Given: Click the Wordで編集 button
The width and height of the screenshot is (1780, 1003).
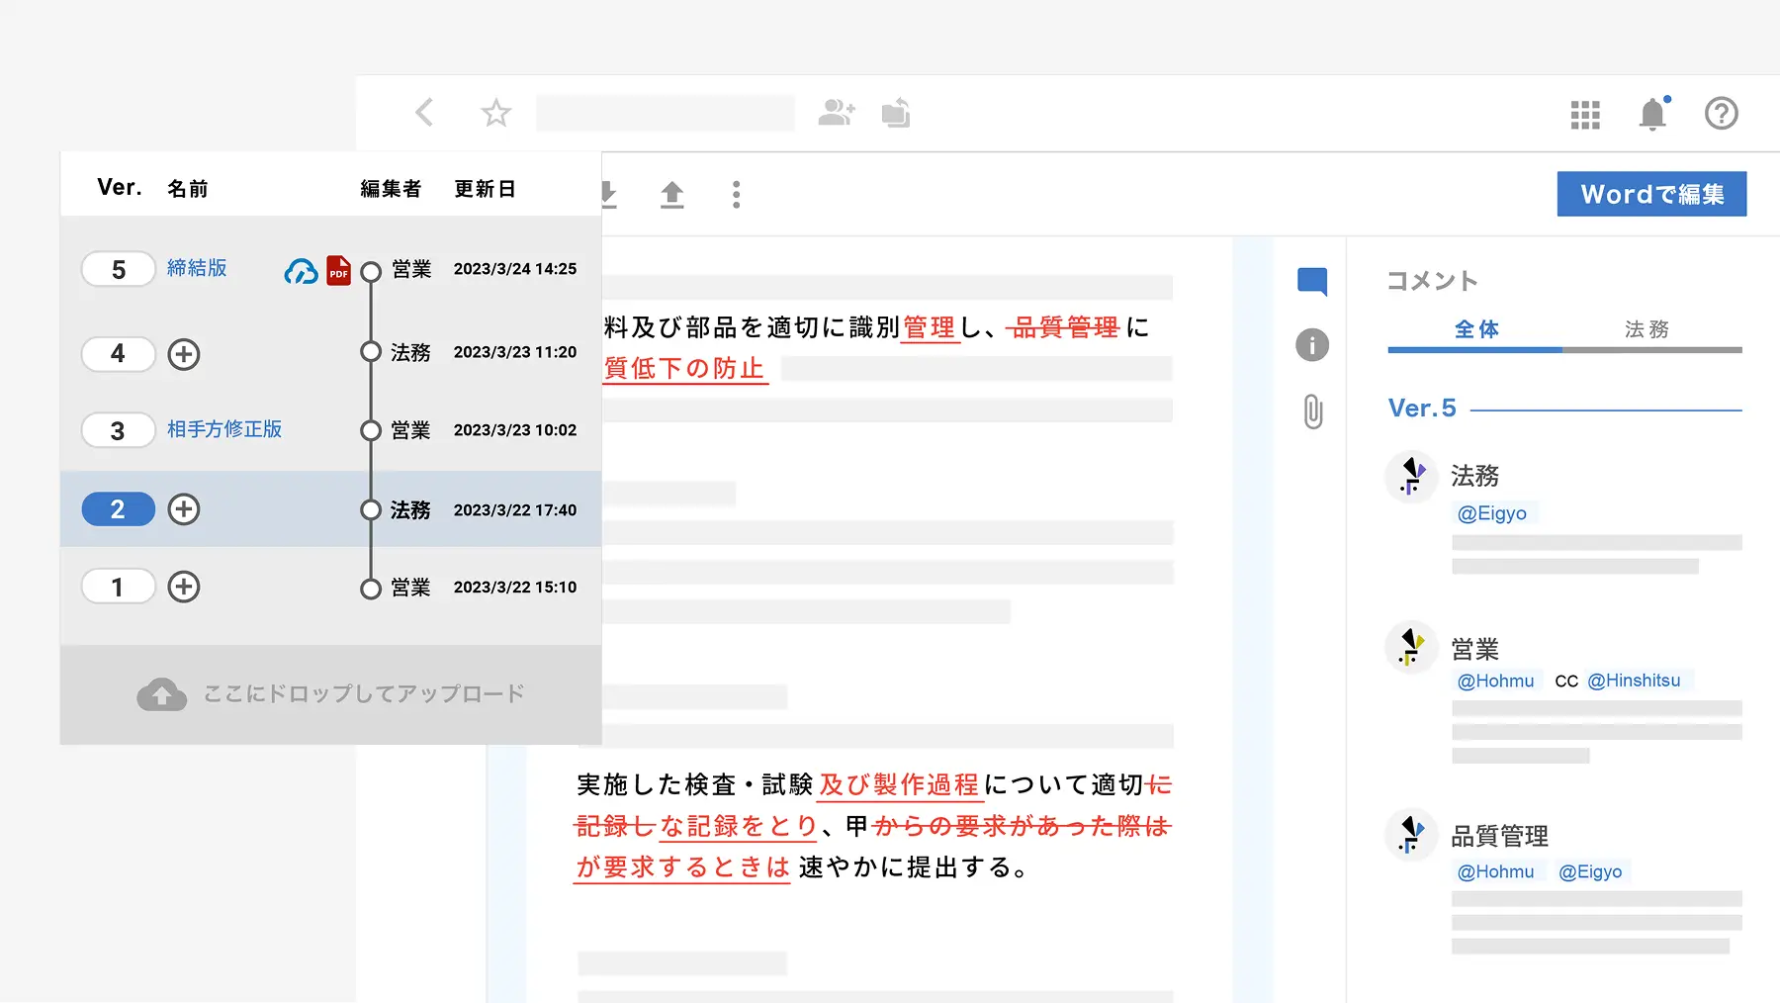Looking at the screenshot, I should [x=1651, y=194].
